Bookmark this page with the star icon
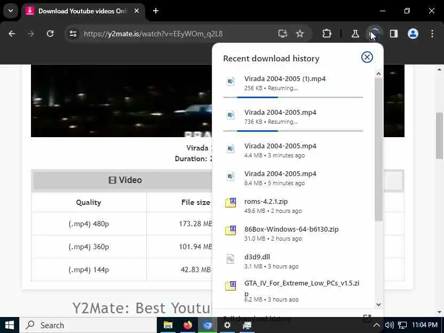 [299, 34]
